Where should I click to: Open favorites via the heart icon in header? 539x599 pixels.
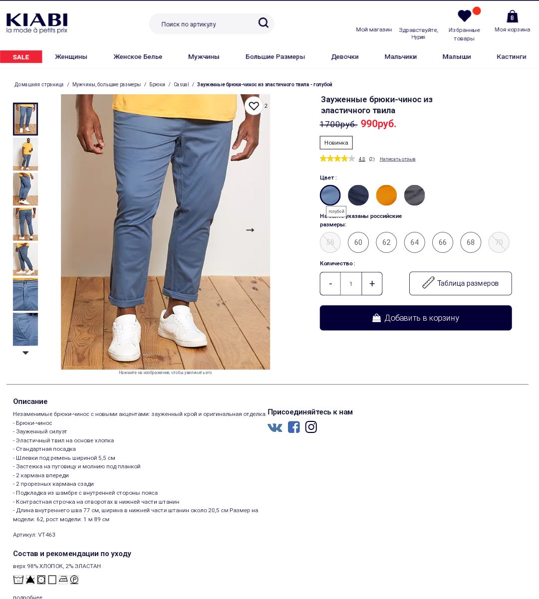click(x=464, y=16)
